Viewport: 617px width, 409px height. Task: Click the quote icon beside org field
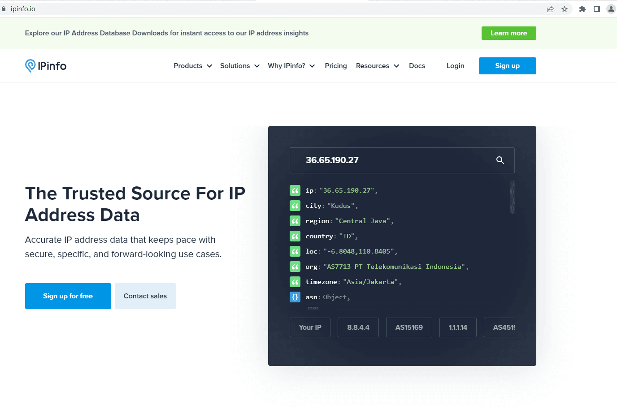[x=295, y=267]
